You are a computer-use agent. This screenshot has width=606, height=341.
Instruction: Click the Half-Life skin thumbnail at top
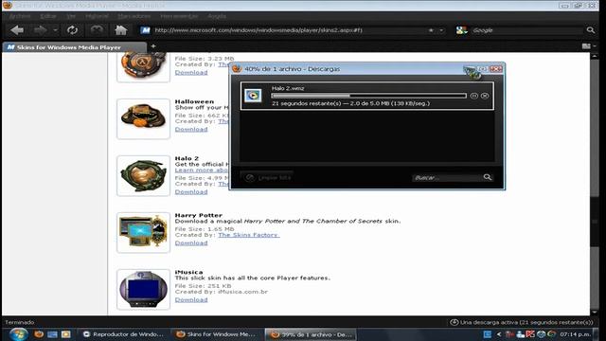coord(143,67)
